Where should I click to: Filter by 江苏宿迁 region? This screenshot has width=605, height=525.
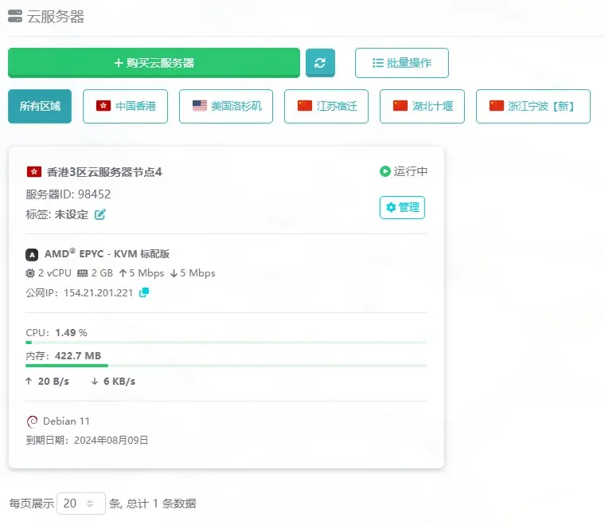click(x=326, y=106)
